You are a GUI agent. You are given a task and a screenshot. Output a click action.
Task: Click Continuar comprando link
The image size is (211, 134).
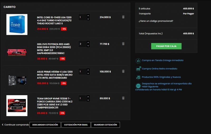point(17,125)
